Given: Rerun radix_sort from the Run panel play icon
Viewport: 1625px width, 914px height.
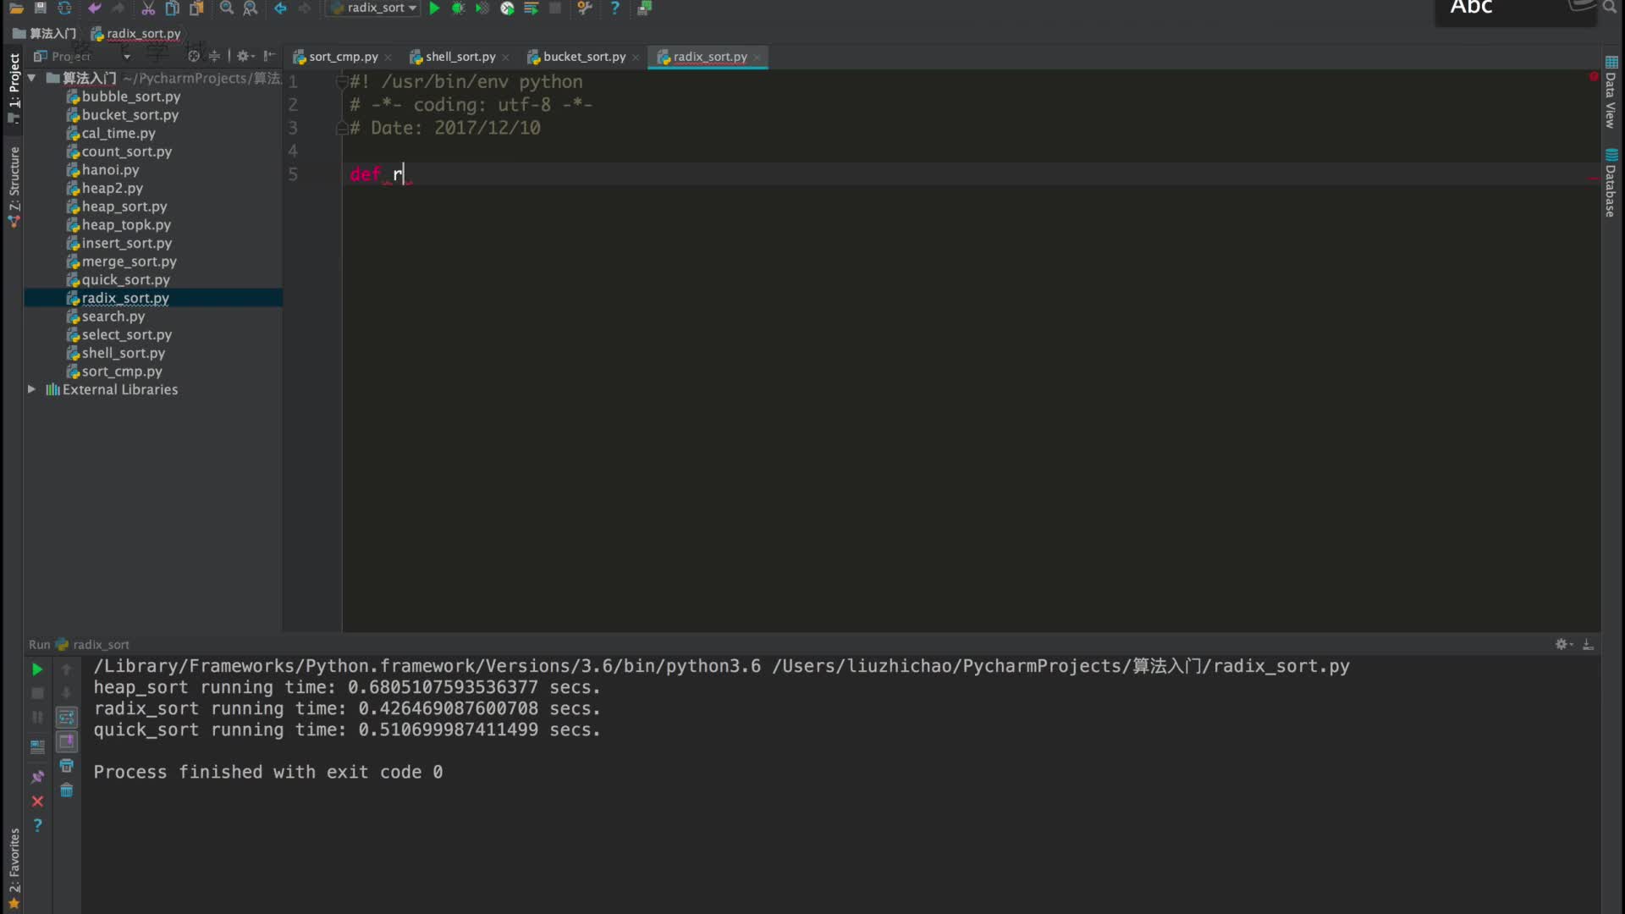Looking at the screenshot, I should click(x=37, y=669).
